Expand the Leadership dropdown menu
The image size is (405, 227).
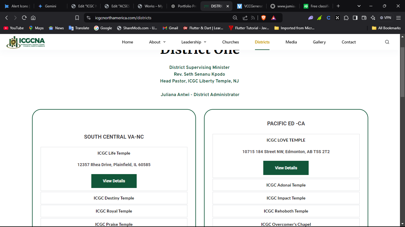click(x=194, y=42)
